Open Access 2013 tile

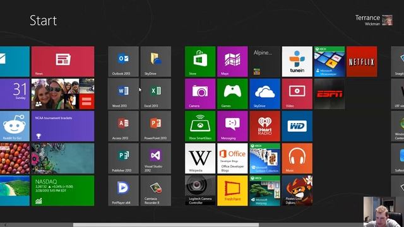click(x=124, y=126)
